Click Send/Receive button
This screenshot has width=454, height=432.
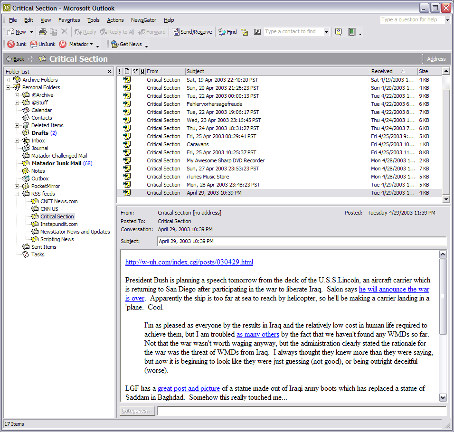192,32
